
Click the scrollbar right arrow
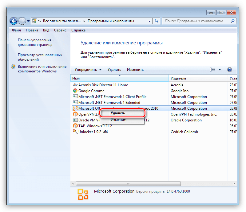point(234,184)
